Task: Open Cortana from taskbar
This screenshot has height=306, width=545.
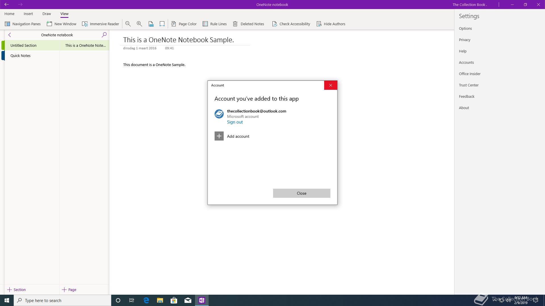Action: pyautogui.click(x=118, y=300)
